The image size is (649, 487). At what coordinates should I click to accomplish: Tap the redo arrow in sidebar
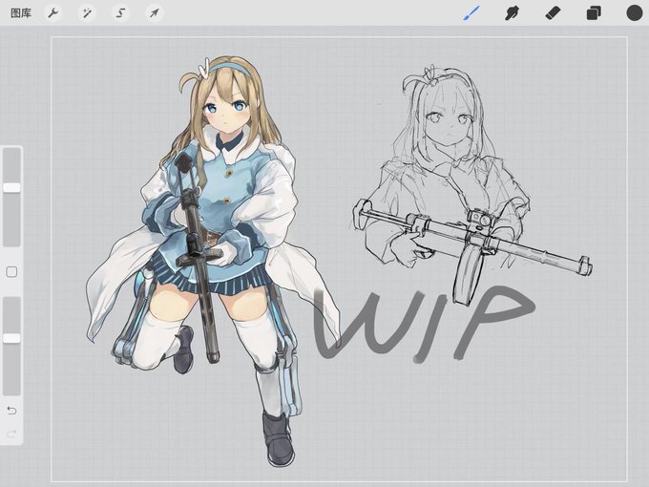coord(11,434)
